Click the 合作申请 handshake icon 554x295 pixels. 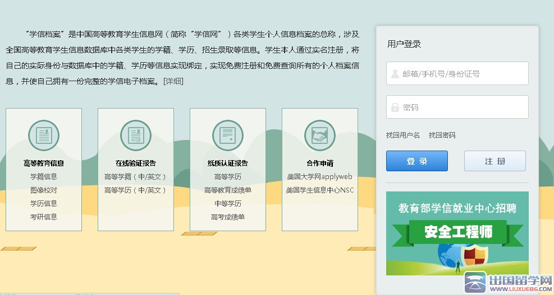(319, 135)
